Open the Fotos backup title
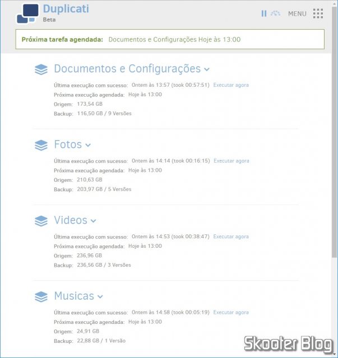Viewport: 338px width, 358px height. pos(68,144)
